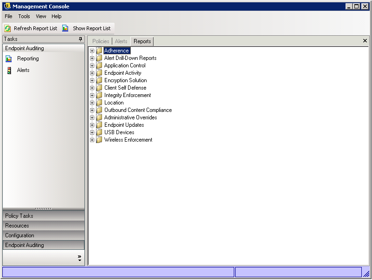Select the Location report category
The image size is (372, 280).
click(114, 103)
